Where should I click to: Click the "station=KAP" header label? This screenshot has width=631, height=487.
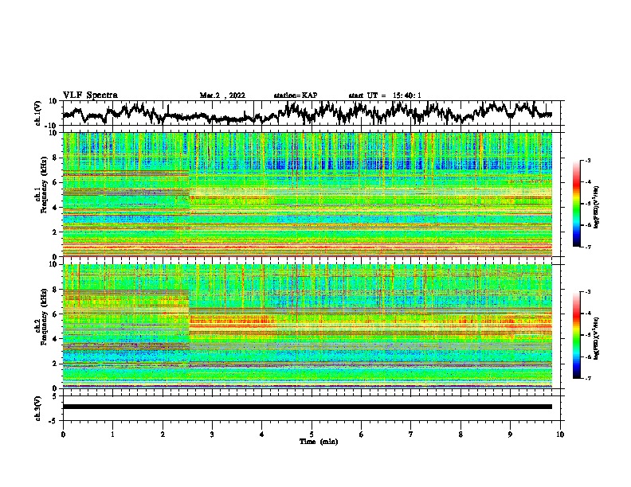click(296, 95)
